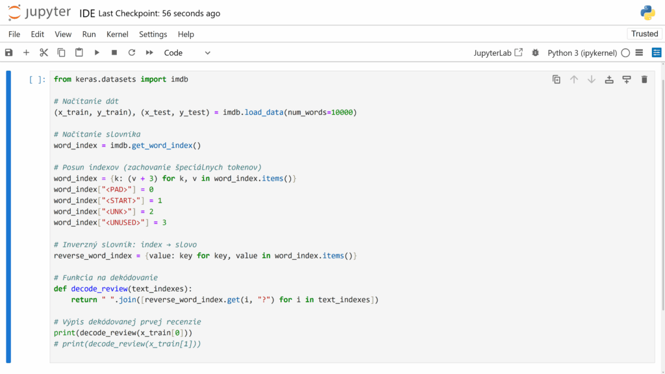Click the commented print(decode_review(x_train[1])) line
The image size is (665, 374).
[x=127, y=344]
